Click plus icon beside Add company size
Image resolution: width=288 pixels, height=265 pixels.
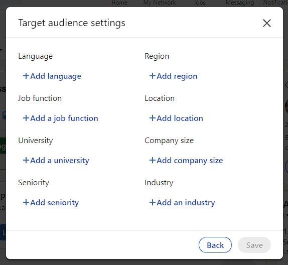[x=153, y=160]
